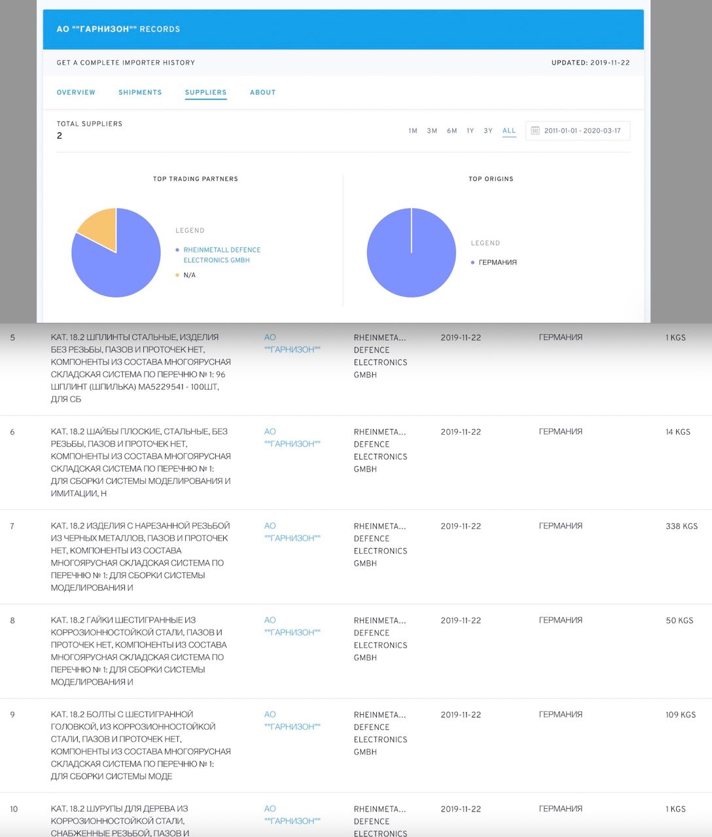Open the Overview tab
The height and width of the screenshot is (837, 712).
point(76,92)
